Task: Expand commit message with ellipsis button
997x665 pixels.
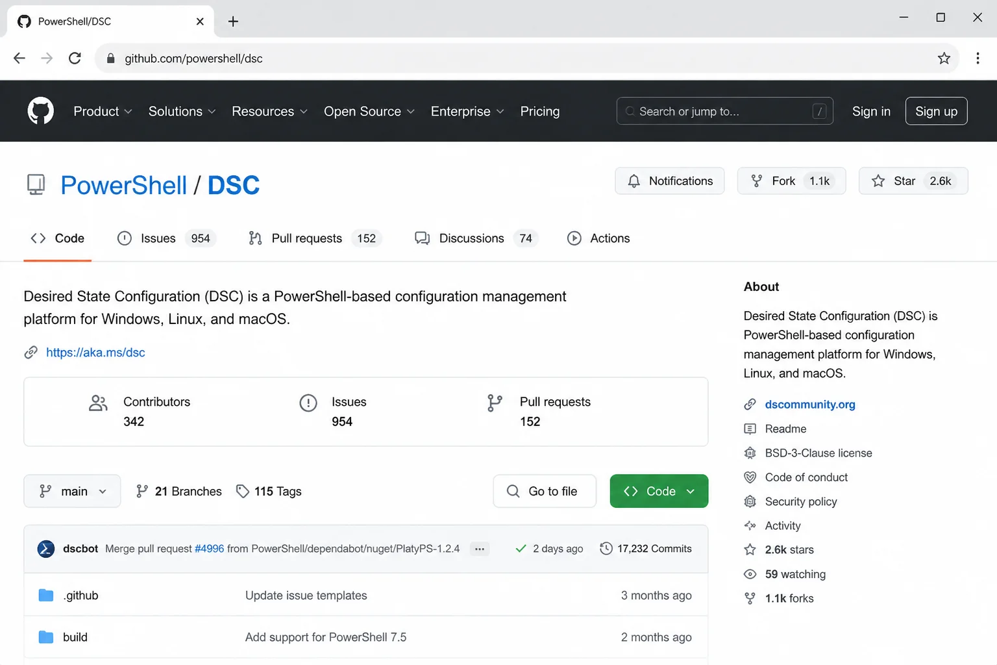Action: pyautogui.click(x=479, y=549)
